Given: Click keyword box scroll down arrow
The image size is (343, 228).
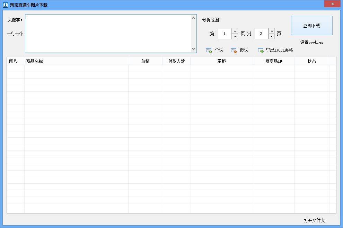Looking at the screenshot, I should [x=193, y=49].
